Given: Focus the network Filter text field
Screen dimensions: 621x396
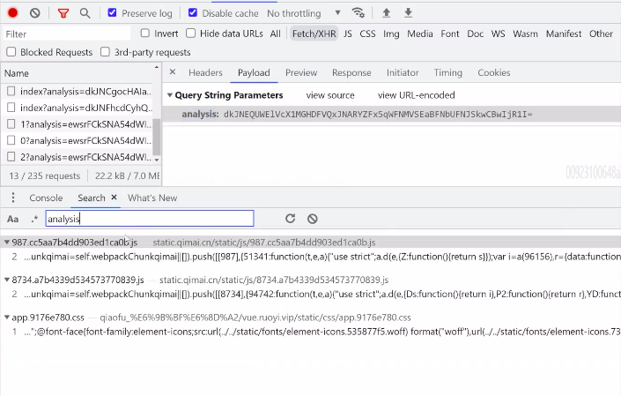Looking at the screenshot, I should point(67,34).
